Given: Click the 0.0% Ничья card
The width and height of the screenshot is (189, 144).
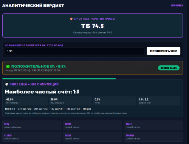Looking at the screenshot, I should click(115, 101).
